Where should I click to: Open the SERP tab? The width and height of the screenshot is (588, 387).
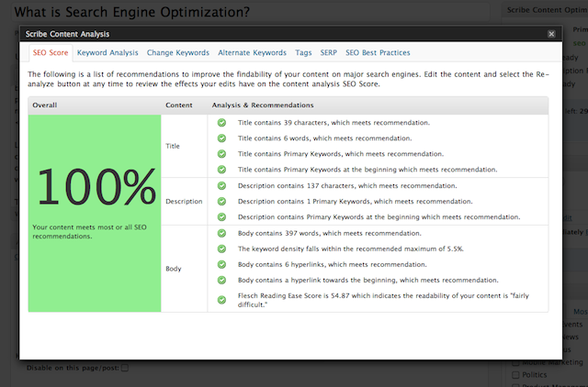pyautogui.click(x=329, y=53)
